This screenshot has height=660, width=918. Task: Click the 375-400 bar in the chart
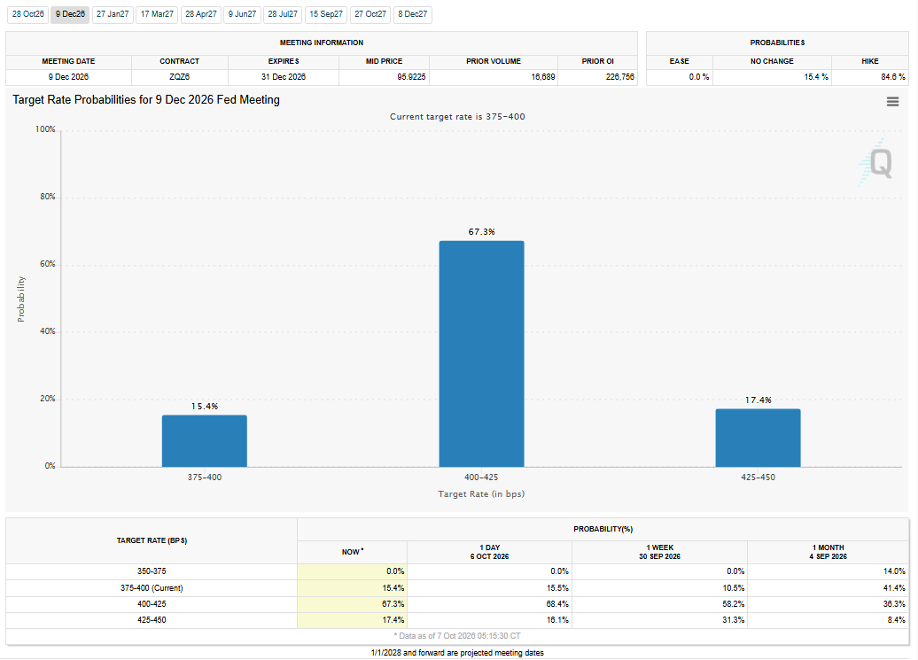click(x=205, y=440)
